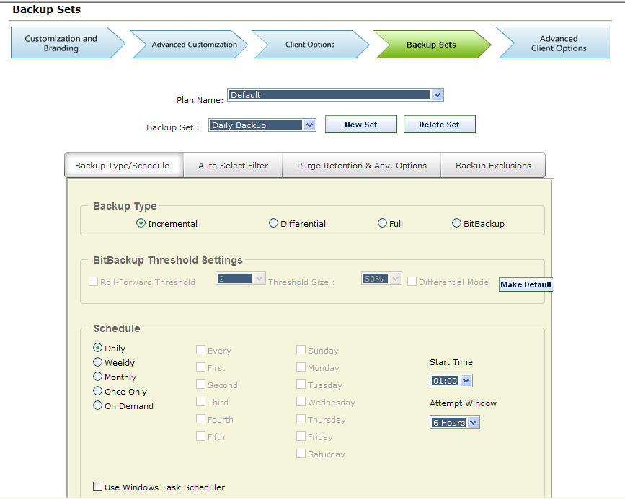
Task: Enable Use Windows Task Scheduler checkbox
Action: 98,487
